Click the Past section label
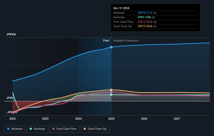214x136 pixels. 106,41
